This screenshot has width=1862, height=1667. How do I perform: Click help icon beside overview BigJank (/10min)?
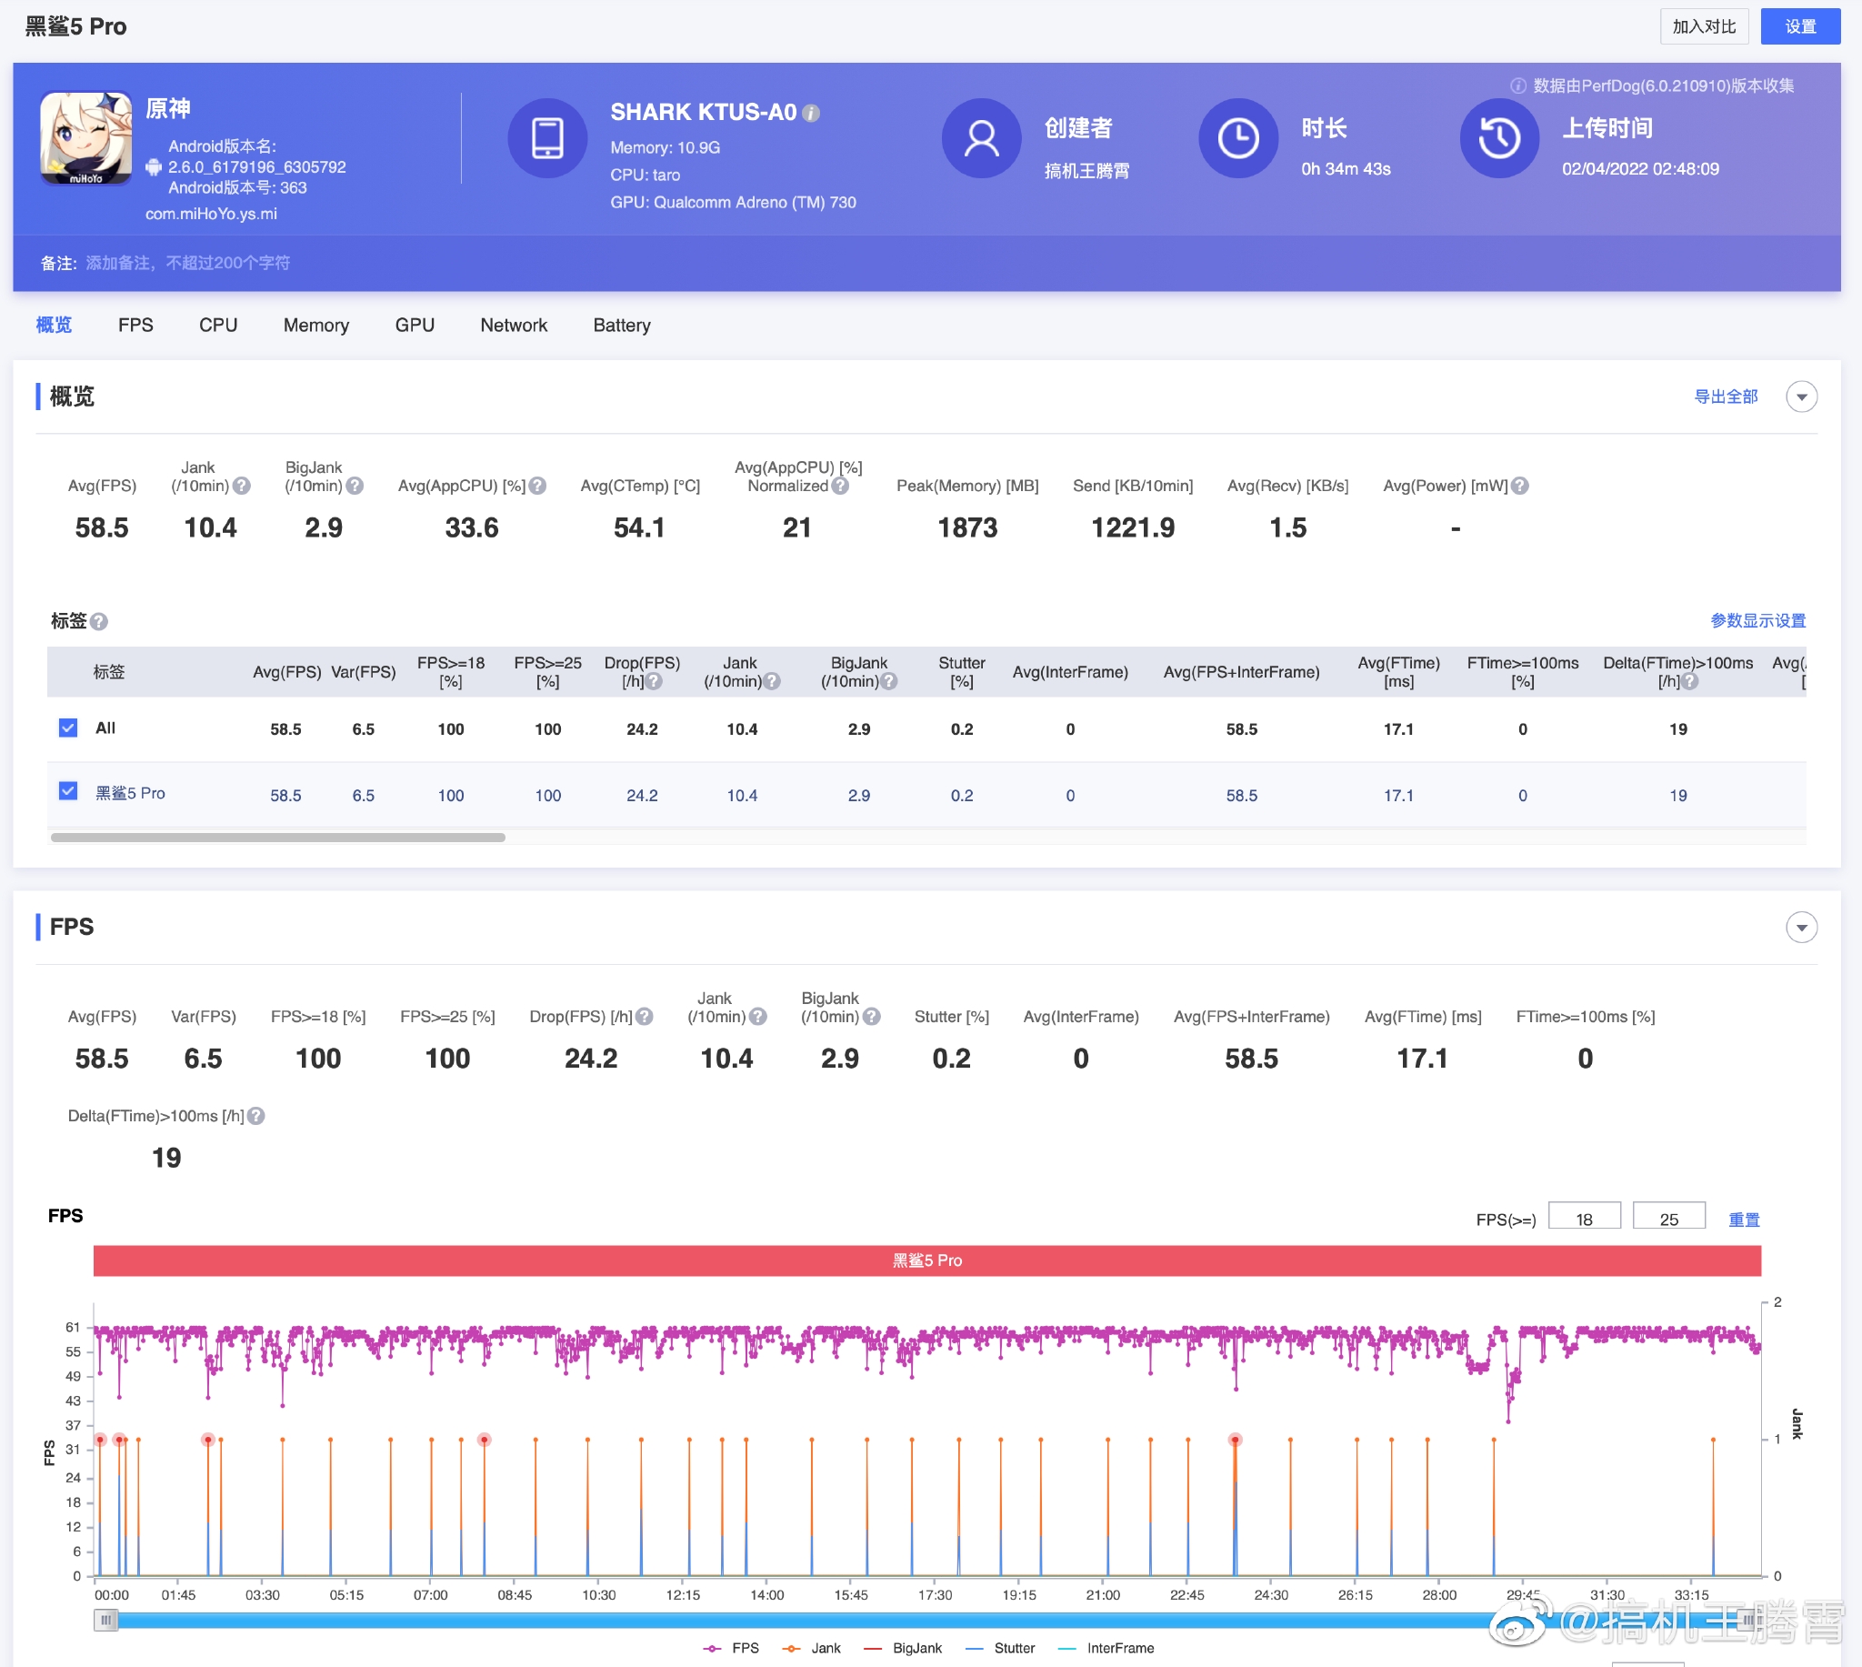(355, 486)
